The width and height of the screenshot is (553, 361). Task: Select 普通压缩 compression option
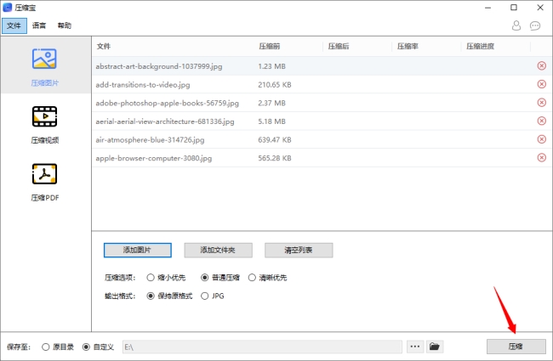click(220, 278)
